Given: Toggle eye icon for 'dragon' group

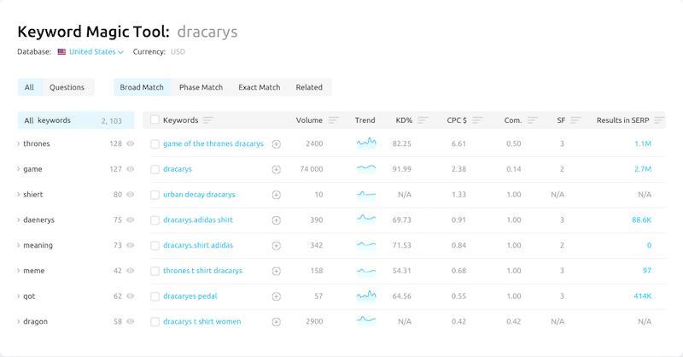Looking at the screenshot, I should 130,321.
